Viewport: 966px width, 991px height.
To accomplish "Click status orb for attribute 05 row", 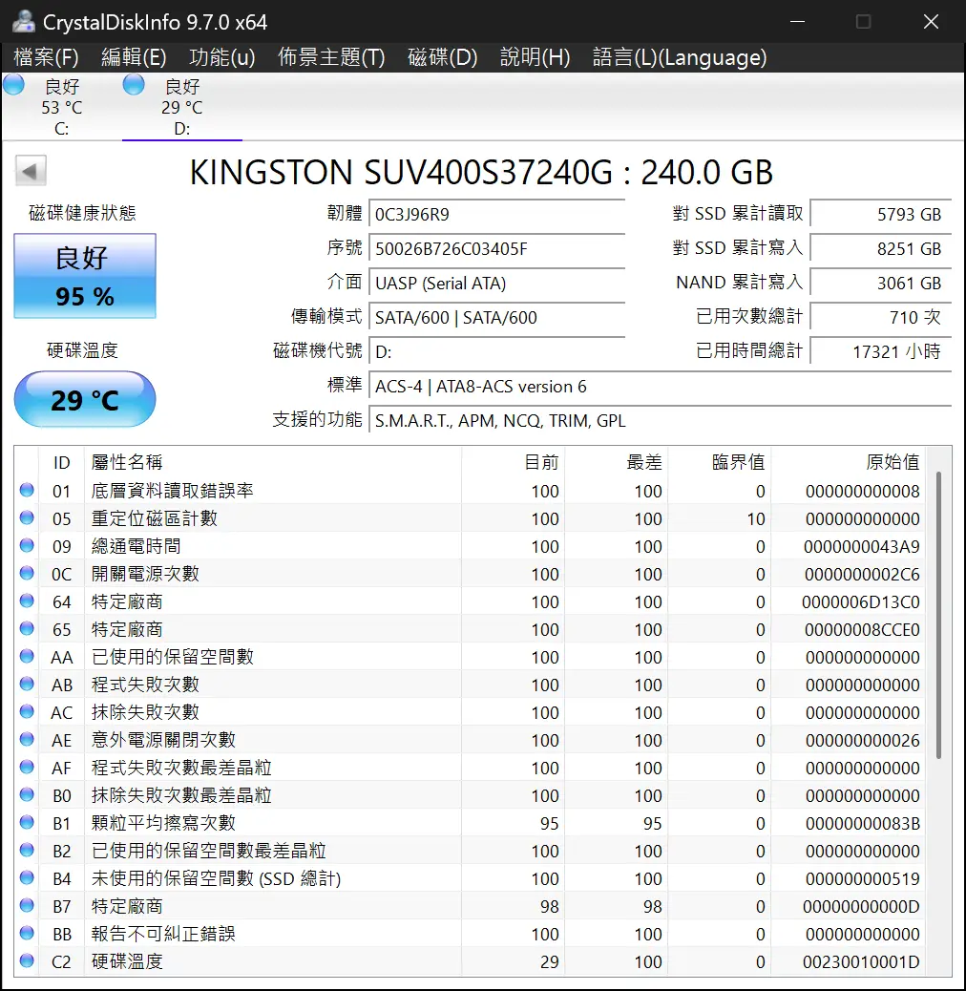I will [27, 517].
